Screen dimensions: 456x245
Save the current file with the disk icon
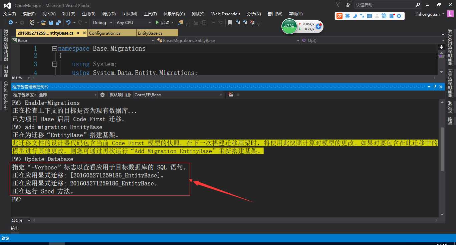51,23
